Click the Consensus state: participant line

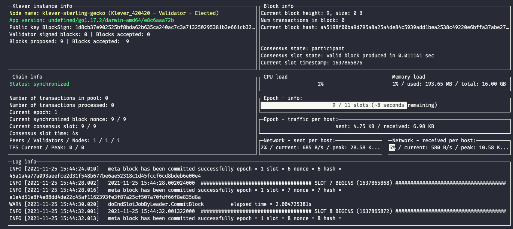click(302, 48)
